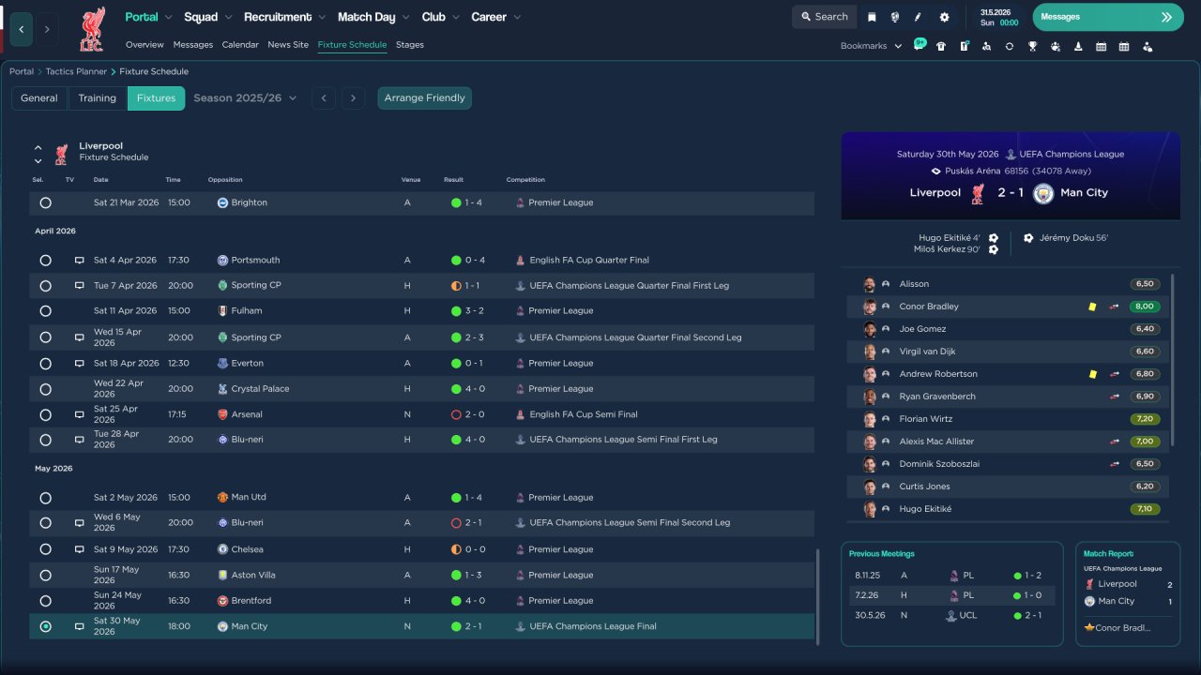
Task: Click the fixture list vertical scrollbar
Action: pos(818,597)
